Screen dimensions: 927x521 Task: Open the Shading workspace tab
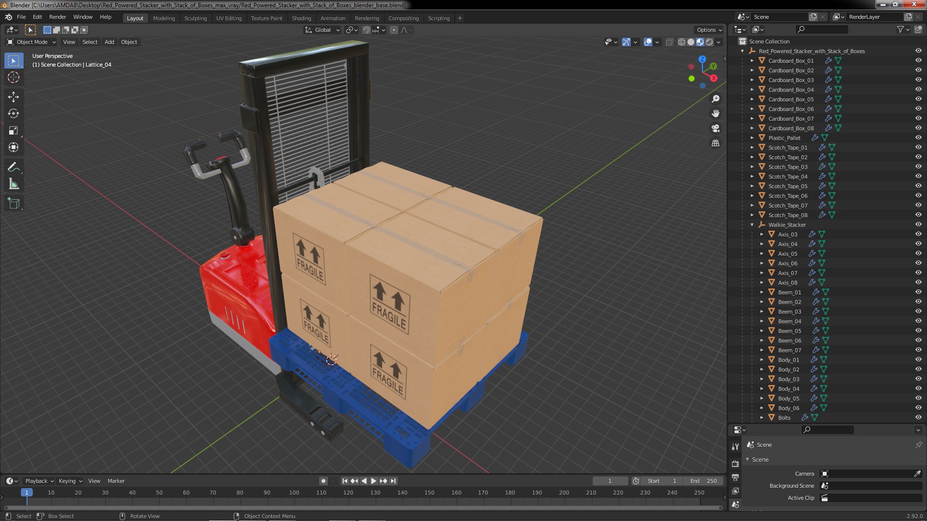301,18
